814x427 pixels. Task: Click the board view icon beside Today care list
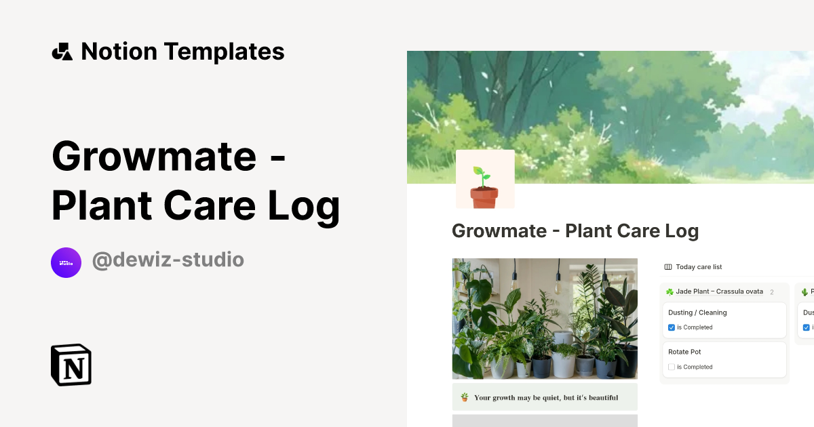(668, 266)
